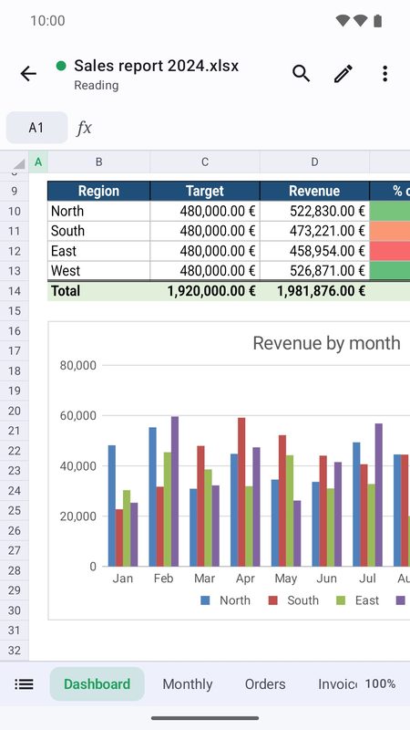Tap the Sales report 2024.xlsx title
Viewport: 410px width, 730px height.
click(x=156, y=66)
